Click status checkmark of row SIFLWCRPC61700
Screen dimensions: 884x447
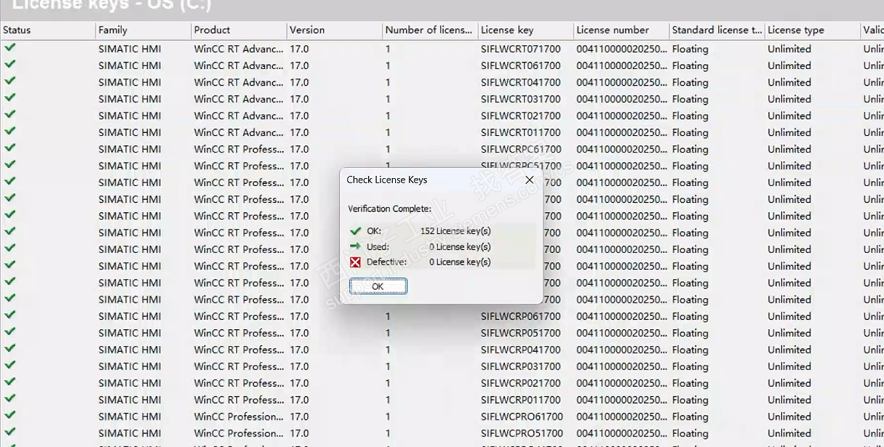[10, 148]
